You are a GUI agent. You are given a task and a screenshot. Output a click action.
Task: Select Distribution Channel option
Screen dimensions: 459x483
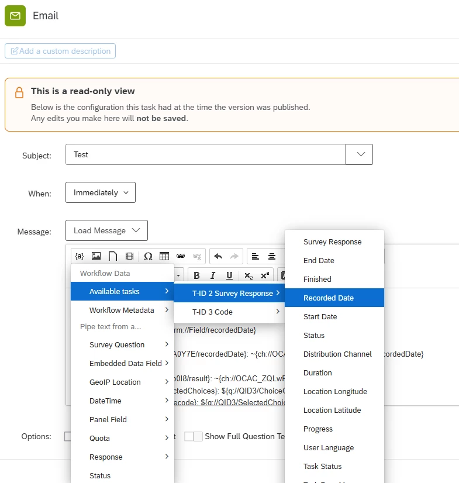[x=334, y=354]
